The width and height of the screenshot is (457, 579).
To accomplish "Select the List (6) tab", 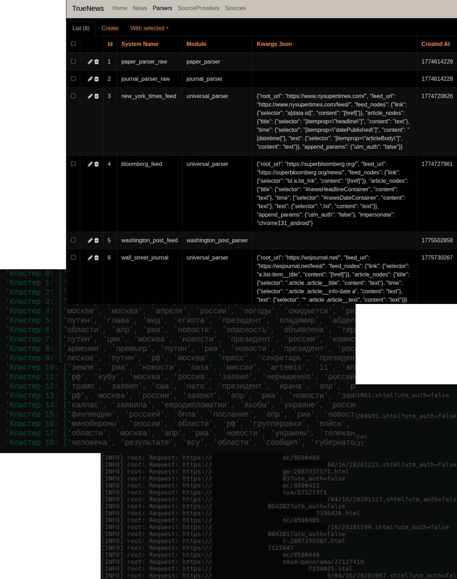I will [x=81, y=28].
